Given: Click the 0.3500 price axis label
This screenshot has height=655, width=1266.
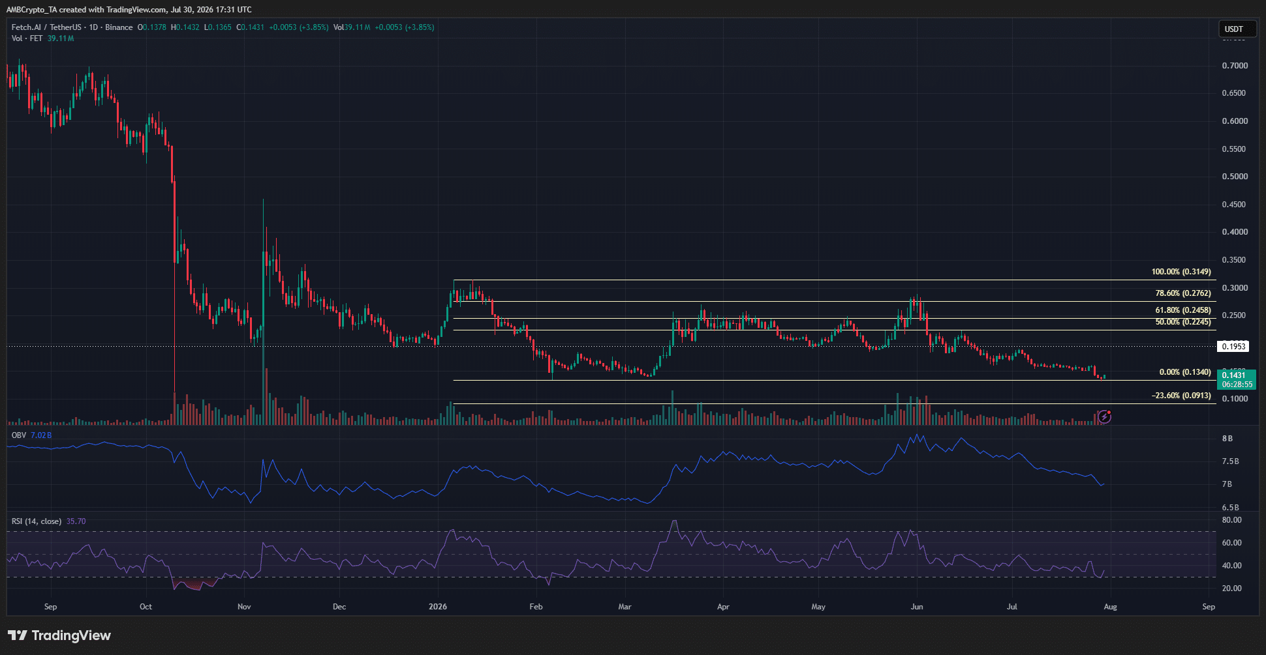Looking at the screenshot, I should coord(1234,260).
